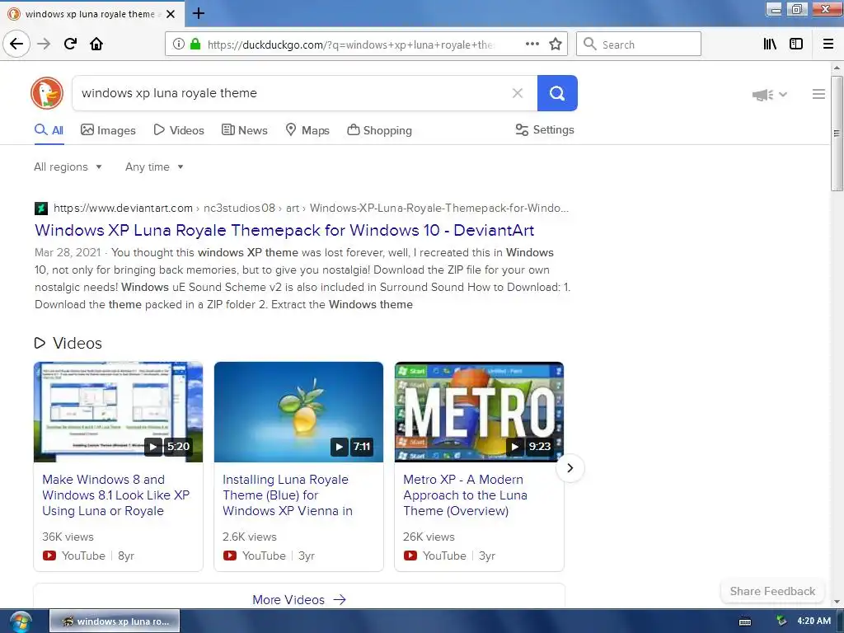Reload the current page
Screen dimensions: 844x633
pyautogui.click(x=70, y=44)
